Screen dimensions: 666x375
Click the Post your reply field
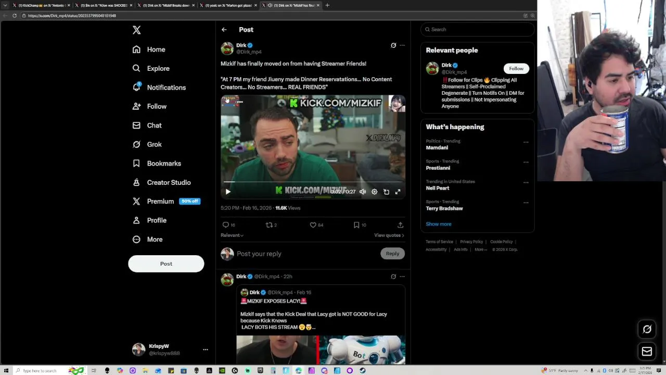point(307,254)
